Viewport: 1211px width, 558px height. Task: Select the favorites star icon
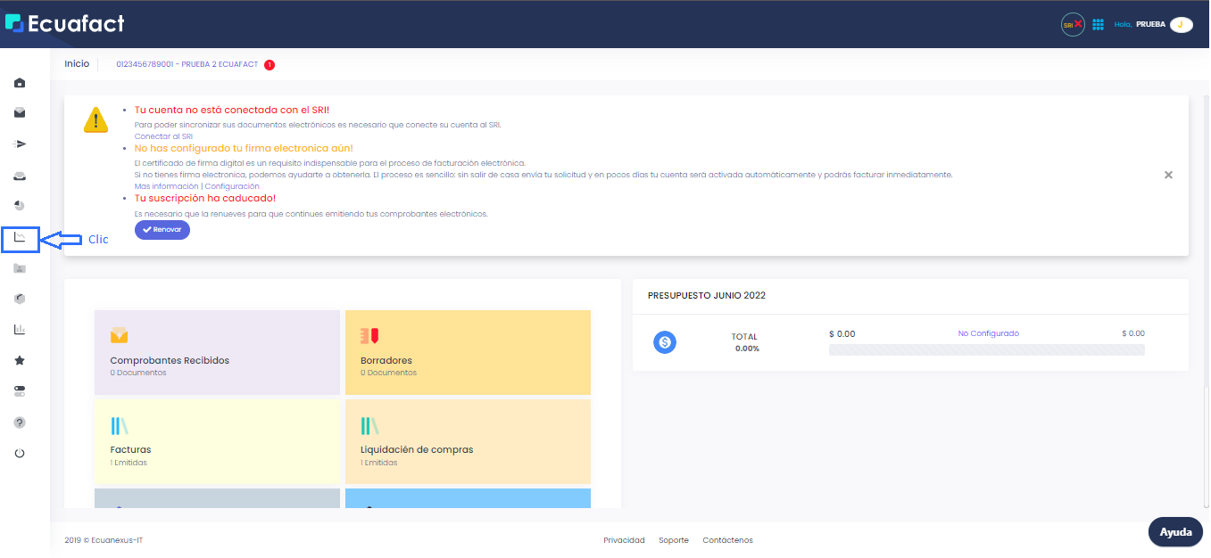click(x=19, y=359)
